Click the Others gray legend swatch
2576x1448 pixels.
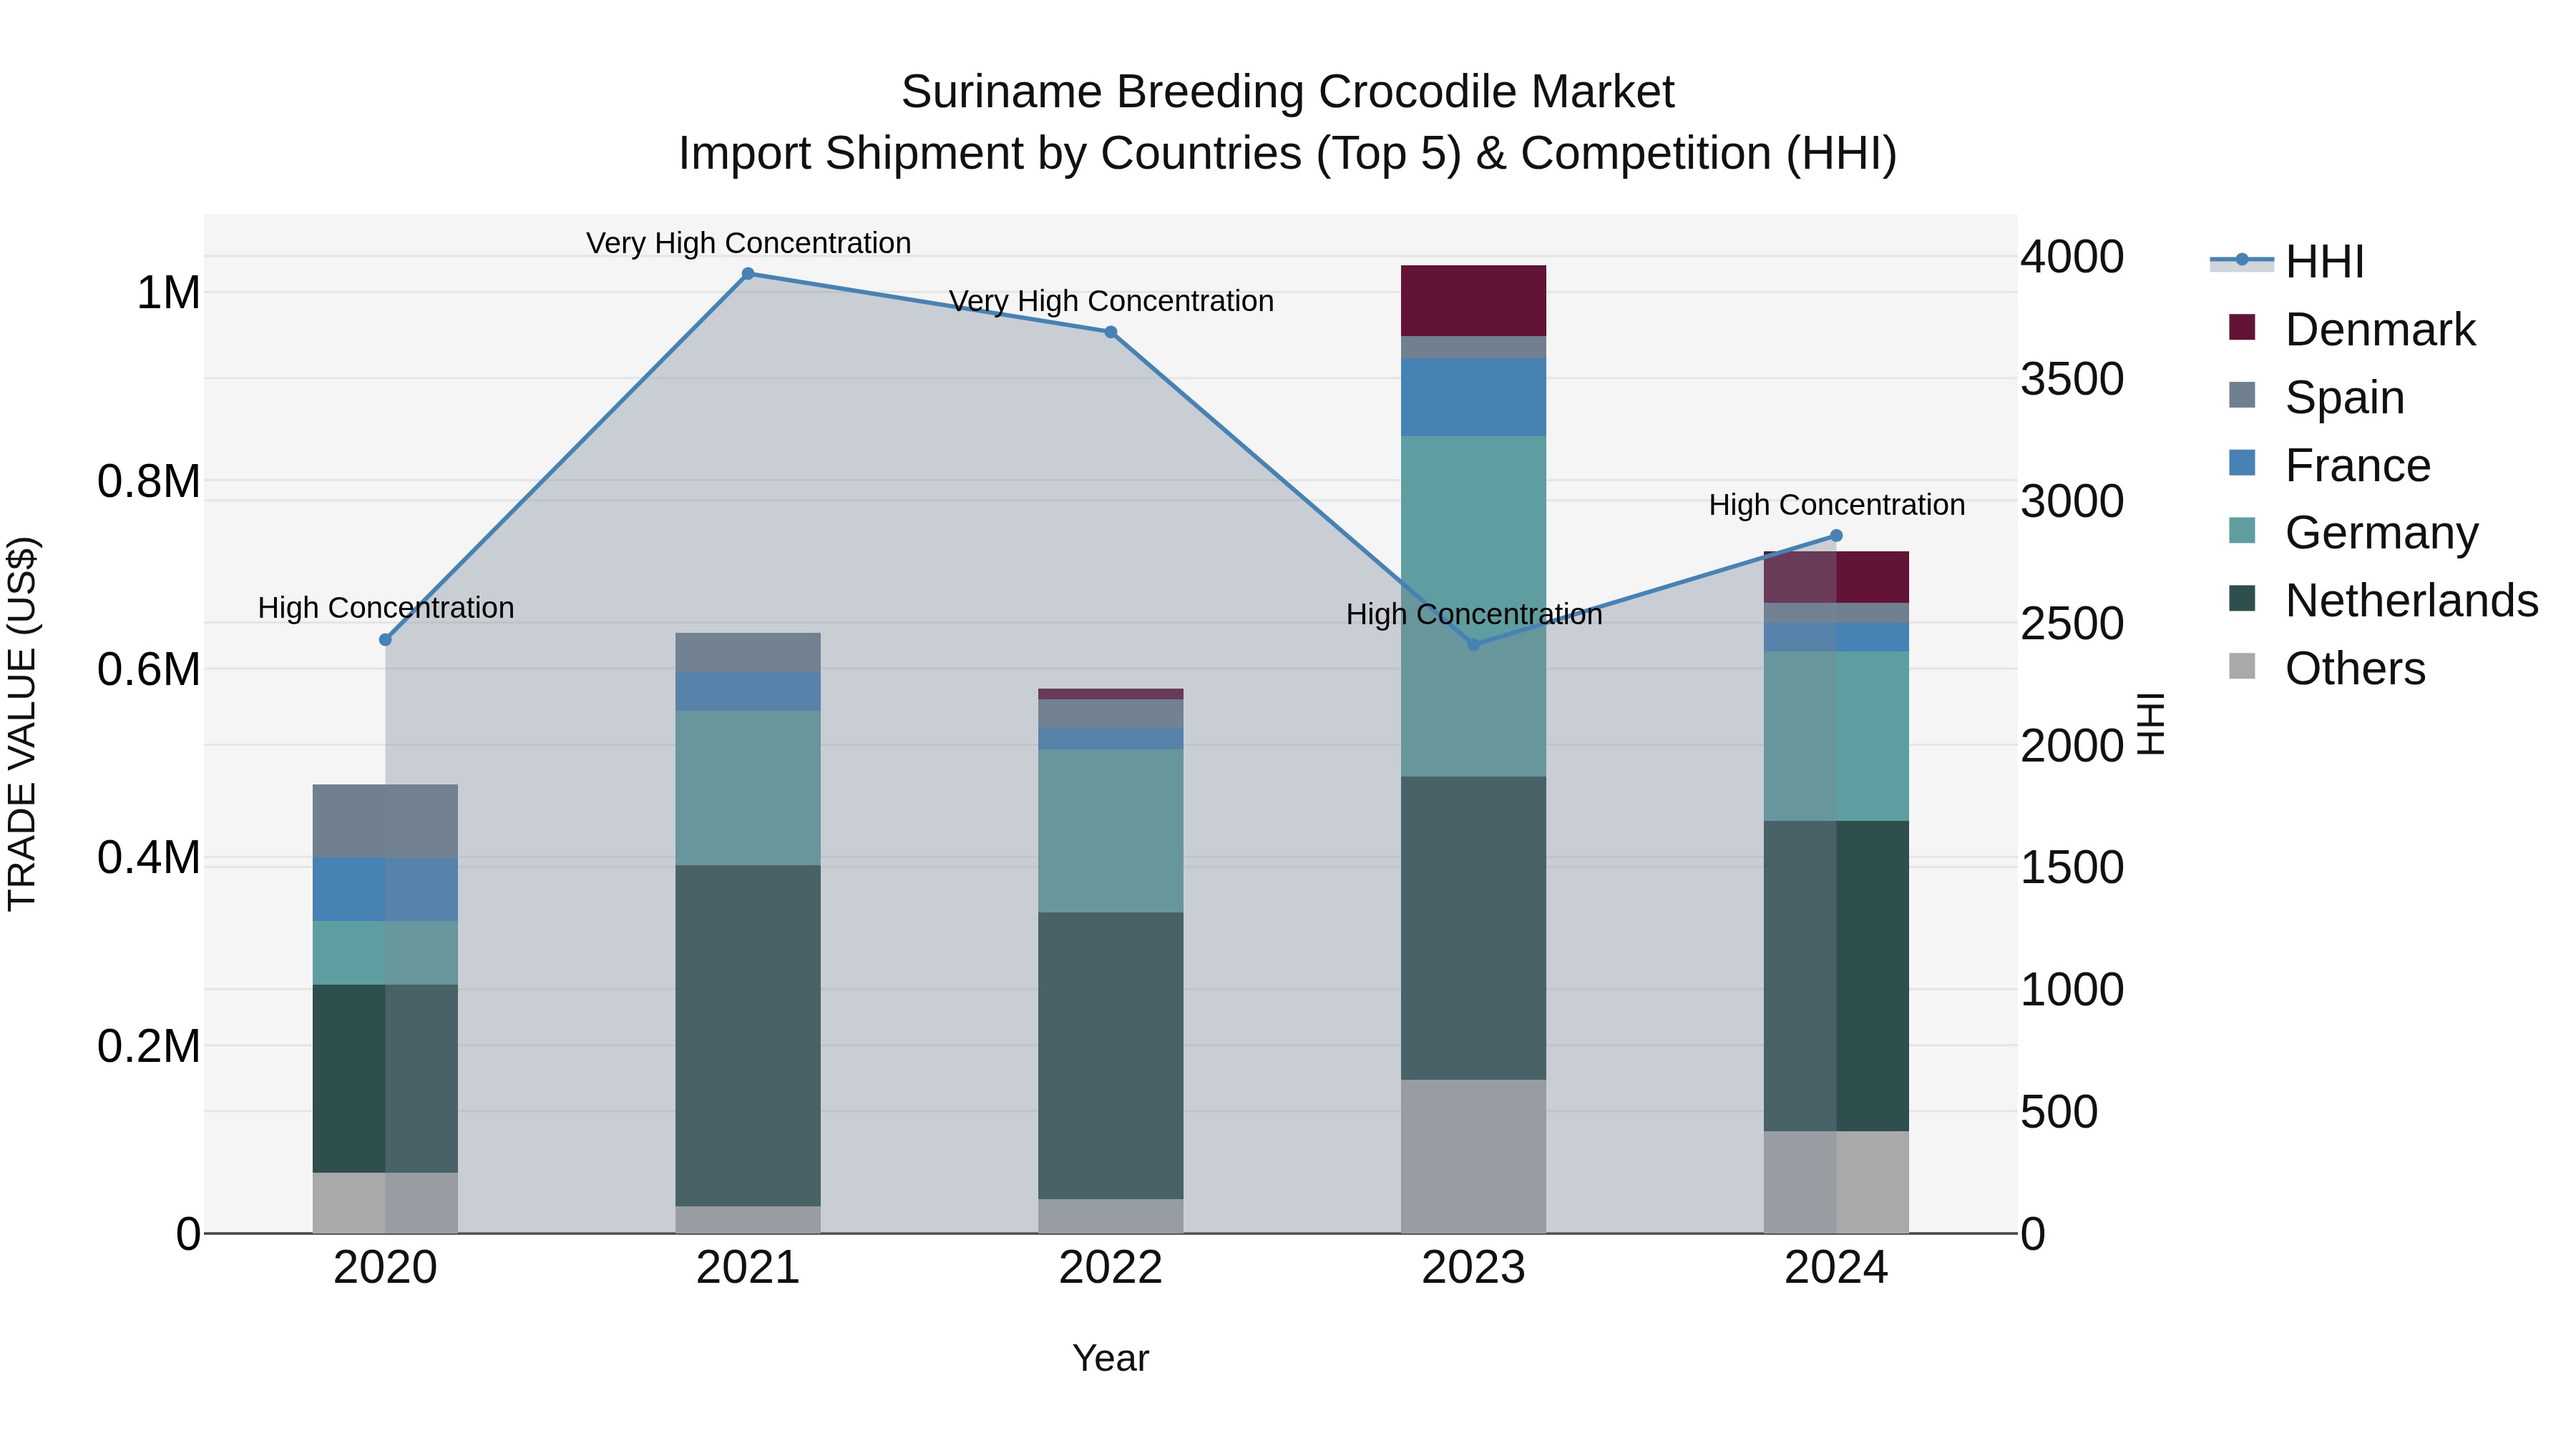(x=2242, y=666)
